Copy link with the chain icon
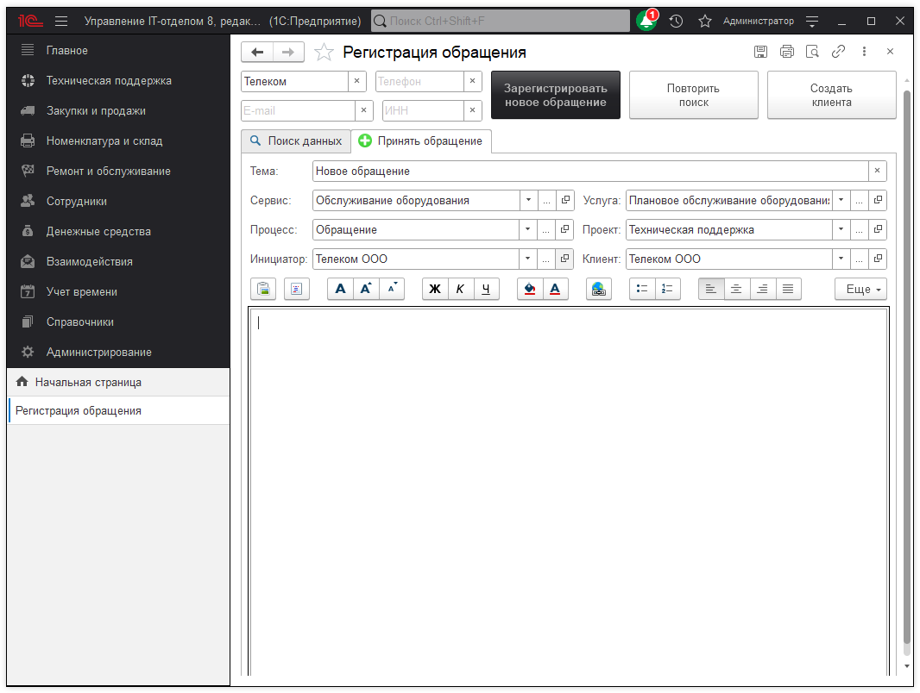This screenshot has height=693, width=920. point(838,52)
